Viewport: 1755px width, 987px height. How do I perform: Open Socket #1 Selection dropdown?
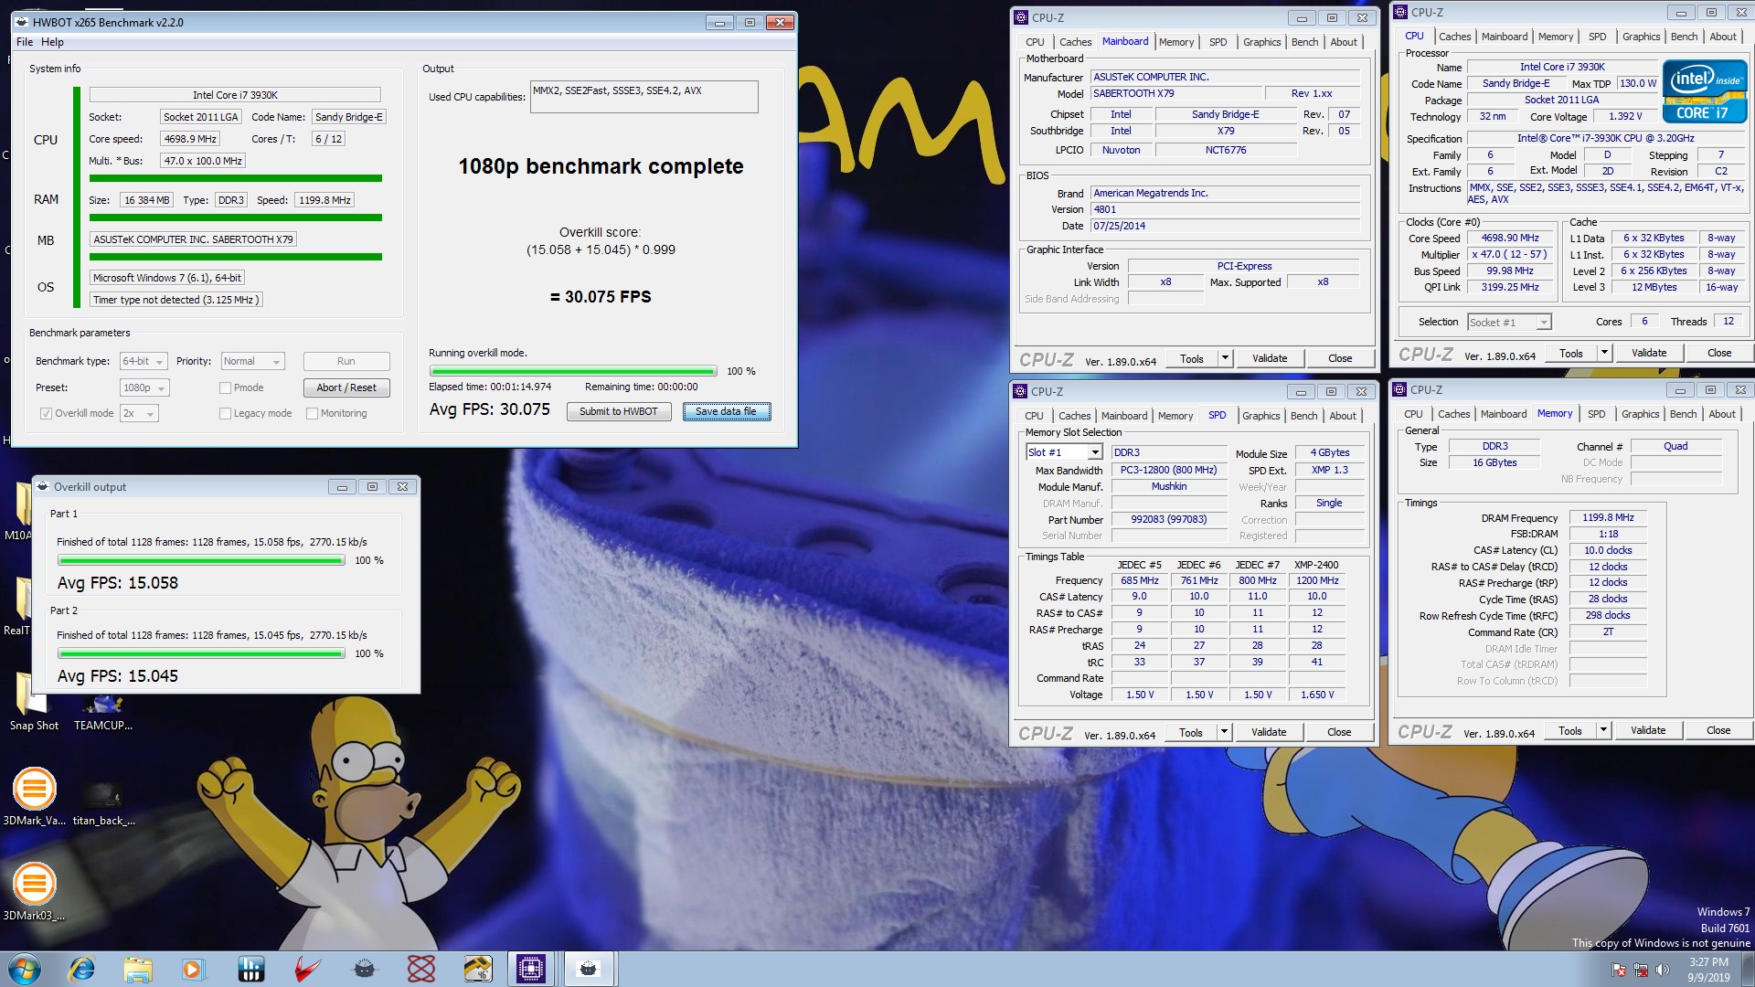[x=1509, y=322]
